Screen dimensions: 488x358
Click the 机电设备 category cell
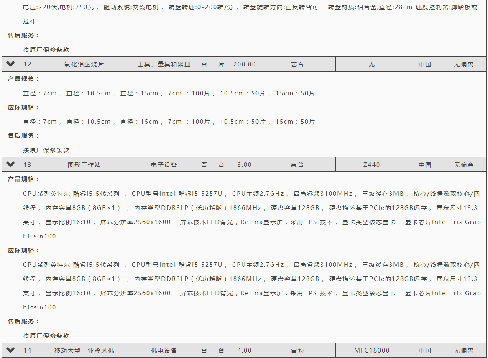coord(164,350)
